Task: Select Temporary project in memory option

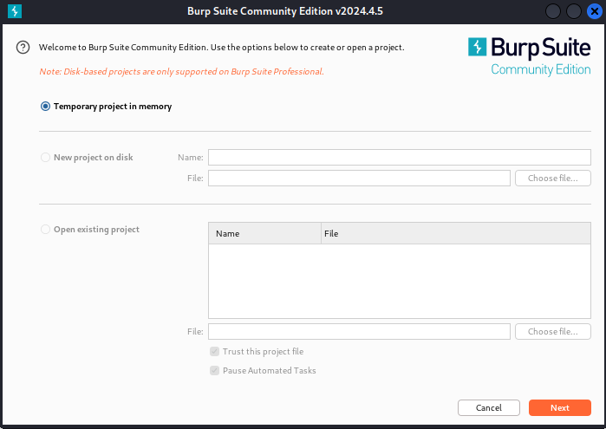Action: [45, 107]
